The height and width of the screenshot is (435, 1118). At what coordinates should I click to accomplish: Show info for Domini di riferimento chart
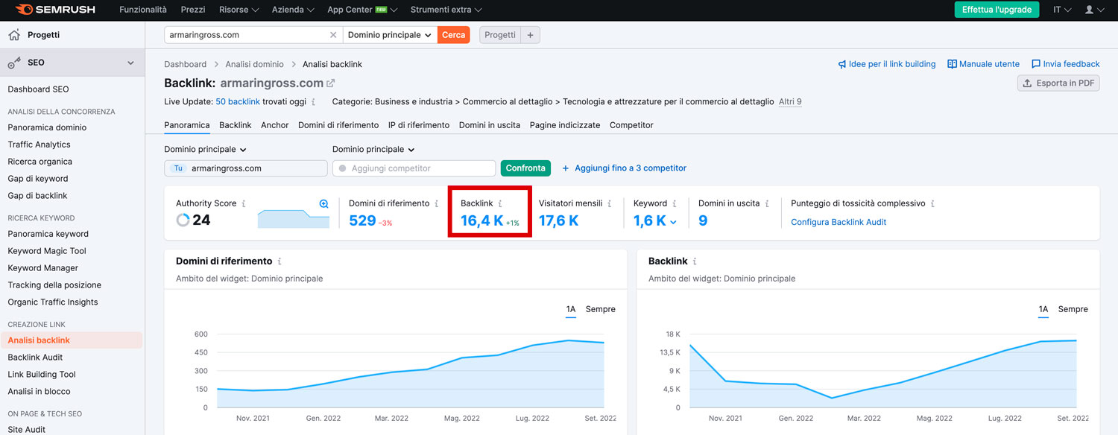279,261
